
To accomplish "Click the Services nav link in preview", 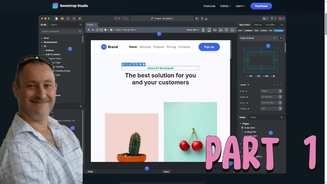I will click(145, 47).
